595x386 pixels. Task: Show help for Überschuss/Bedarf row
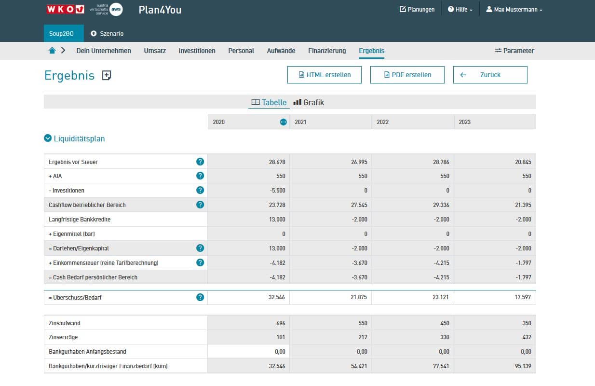(200, 297)
